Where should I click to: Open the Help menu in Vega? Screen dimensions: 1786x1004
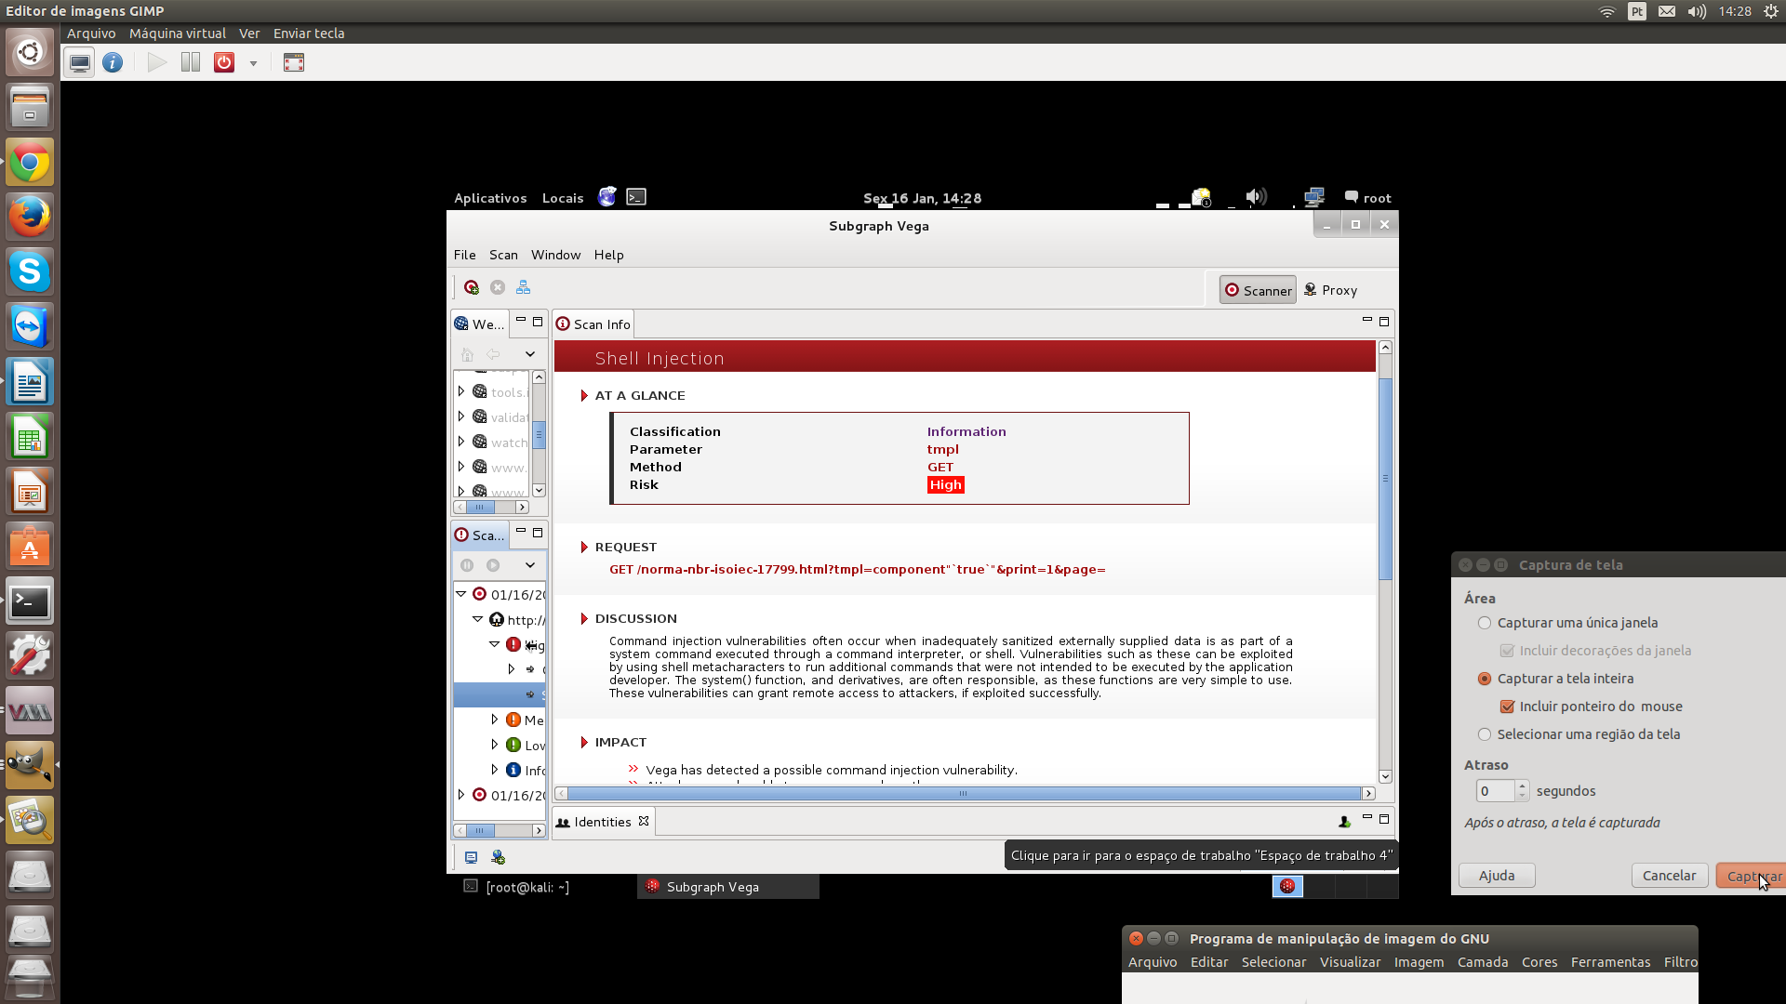[608, 255]
